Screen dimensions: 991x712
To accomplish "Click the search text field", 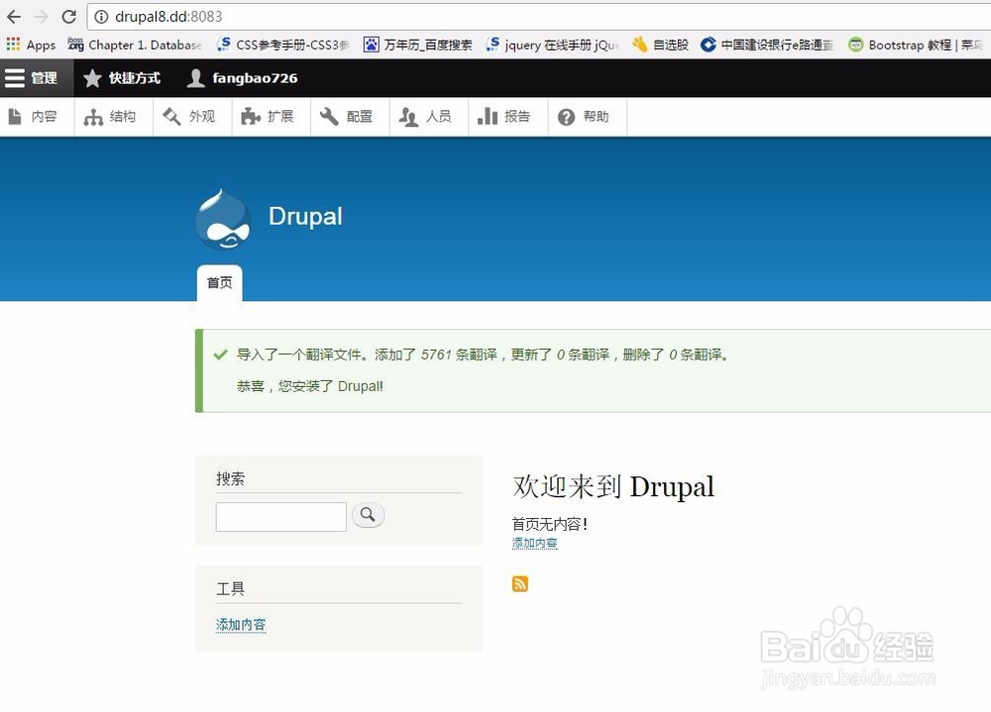I will pyautogui.click(x=280, y=517).
